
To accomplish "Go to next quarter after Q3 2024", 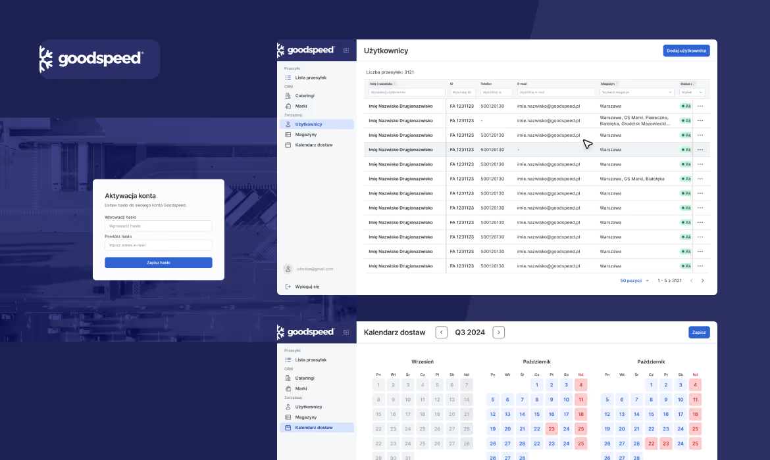I will coord(498,333).
